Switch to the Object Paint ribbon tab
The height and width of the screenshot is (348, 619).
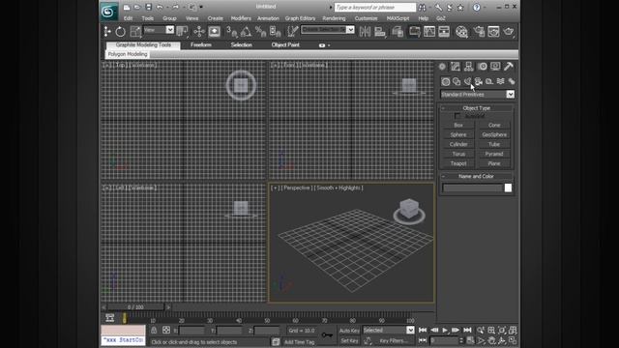[x=285, y=45]
